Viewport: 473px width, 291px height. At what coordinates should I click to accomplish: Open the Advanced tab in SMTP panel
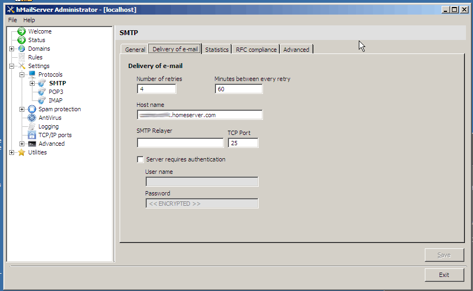coord(296,50)
